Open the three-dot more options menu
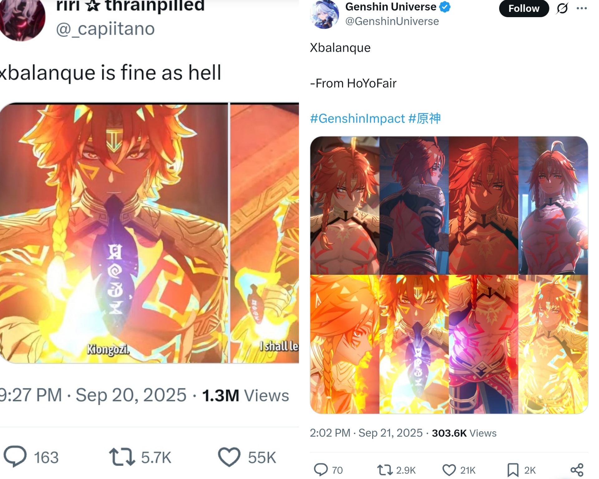This screenshot has height=479, width=599. [x=582, y=8]
